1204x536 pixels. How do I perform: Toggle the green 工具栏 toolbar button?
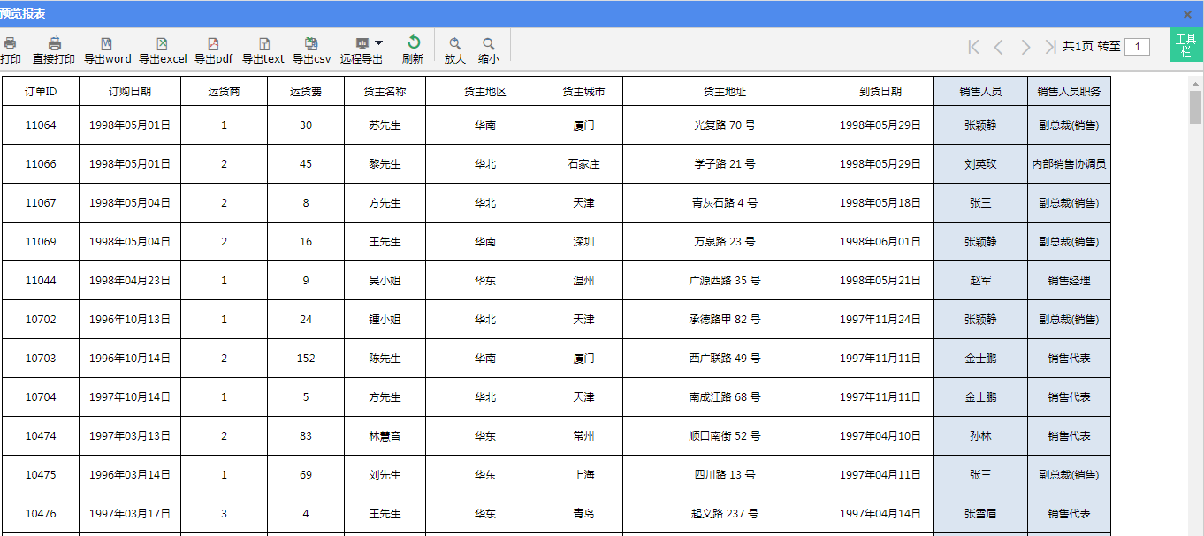tap(1185, 45)
